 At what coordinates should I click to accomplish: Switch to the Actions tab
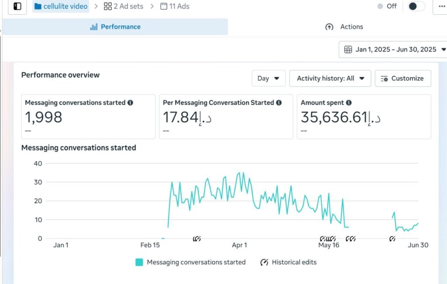[344, 27]
